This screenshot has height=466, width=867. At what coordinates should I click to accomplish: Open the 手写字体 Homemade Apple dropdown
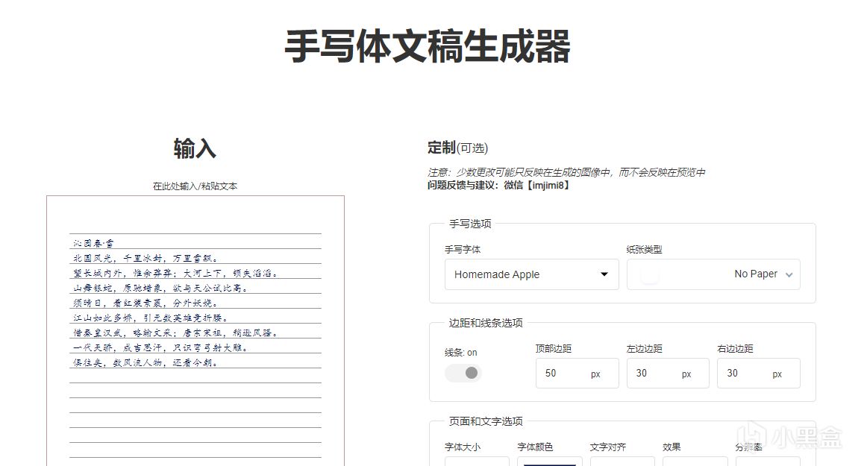[x=531, y=274]
